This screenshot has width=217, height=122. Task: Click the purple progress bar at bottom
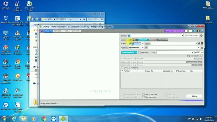[191, 101]
